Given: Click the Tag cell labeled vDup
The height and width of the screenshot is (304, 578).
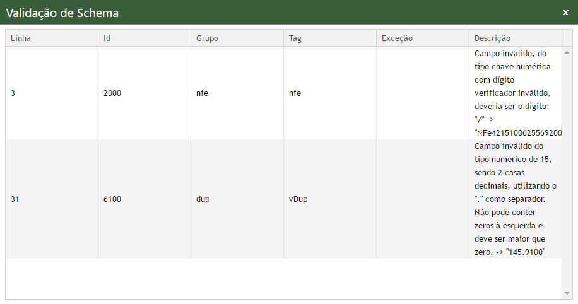Looking at the screenshot, I should pos(298,199).
